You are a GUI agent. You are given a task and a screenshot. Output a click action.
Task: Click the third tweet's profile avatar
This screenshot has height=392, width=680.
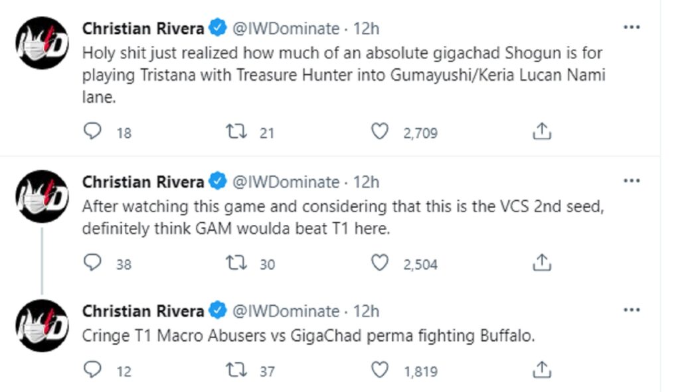pos(42,326)
